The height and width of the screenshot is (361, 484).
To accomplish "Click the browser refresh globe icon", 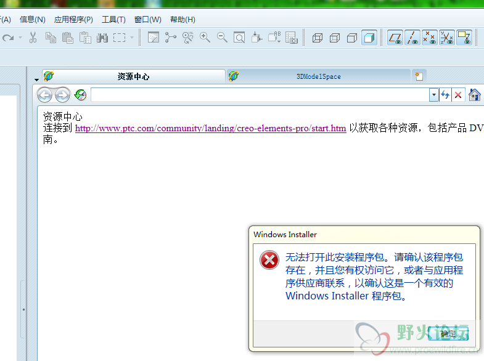I will (81, 95).
